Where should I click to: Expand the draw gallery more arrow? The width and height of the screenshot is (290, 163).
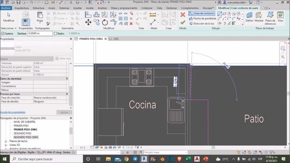242,24
